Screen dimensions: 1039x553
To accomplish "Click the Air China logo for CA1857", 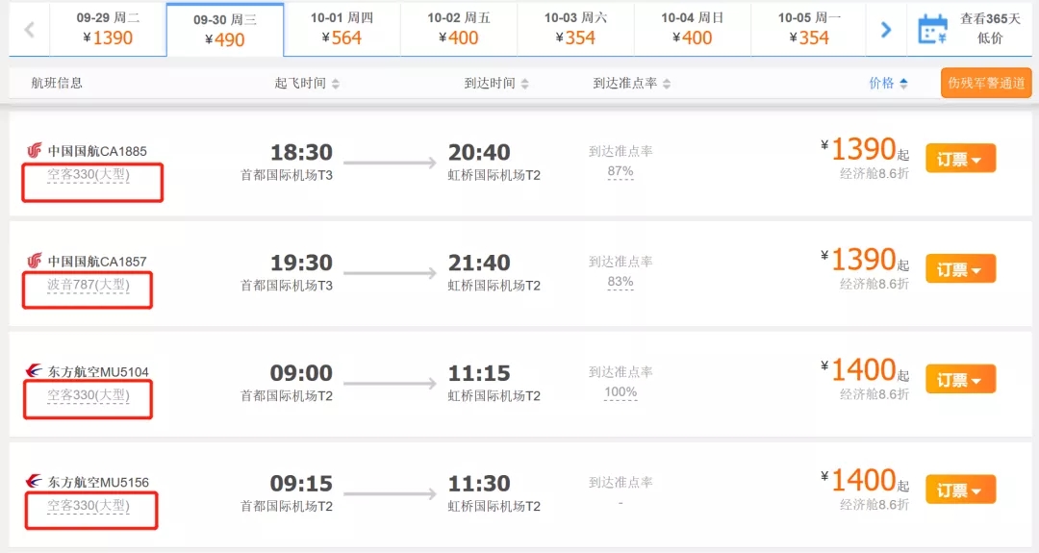I will [x=35, y=261].
